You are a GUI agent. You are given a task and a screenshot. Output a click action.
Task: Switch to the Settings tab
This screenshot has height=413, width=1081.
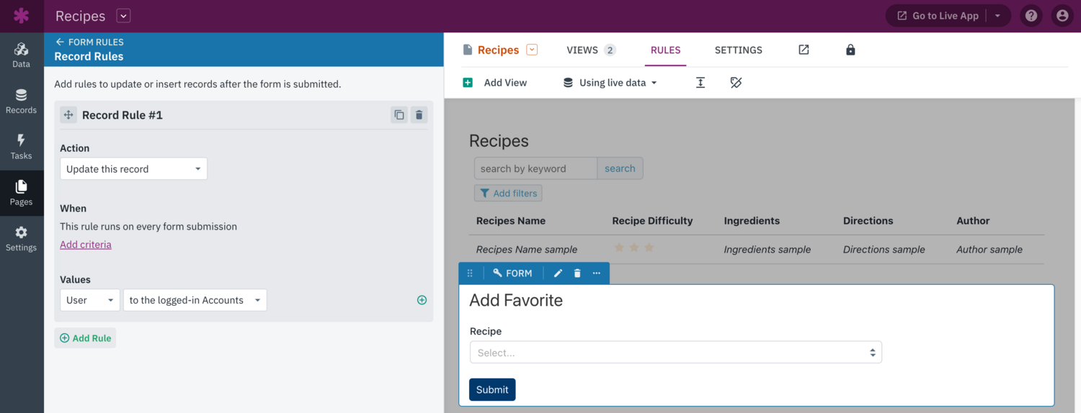coord(738,50)
